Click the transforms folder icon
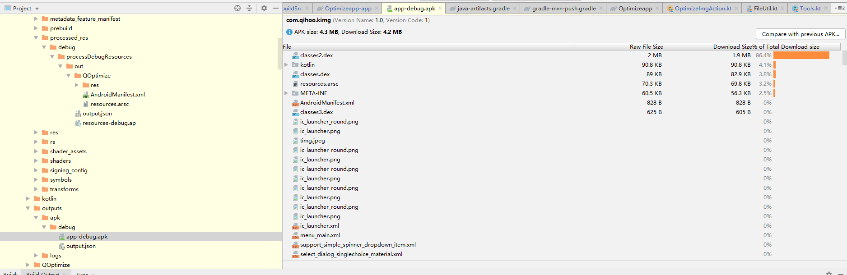This screenshot has height=275, width=847. [45, 189]
